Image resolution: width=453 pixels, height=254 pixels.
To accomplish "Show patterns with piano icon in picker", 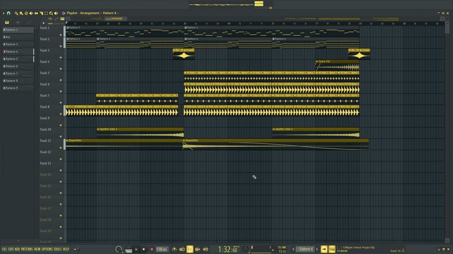I will 7,23.
